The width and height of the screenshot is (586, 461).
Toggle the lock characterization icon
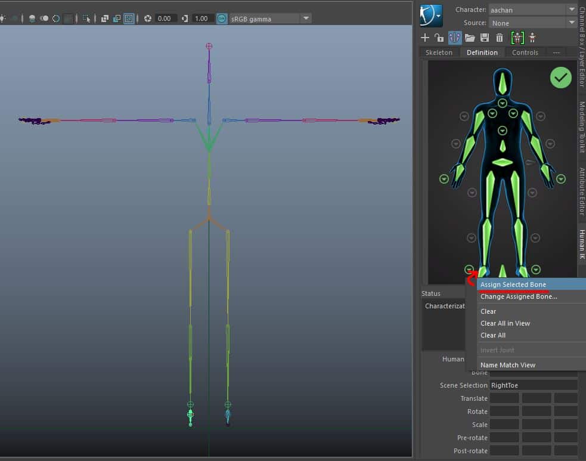439,38
